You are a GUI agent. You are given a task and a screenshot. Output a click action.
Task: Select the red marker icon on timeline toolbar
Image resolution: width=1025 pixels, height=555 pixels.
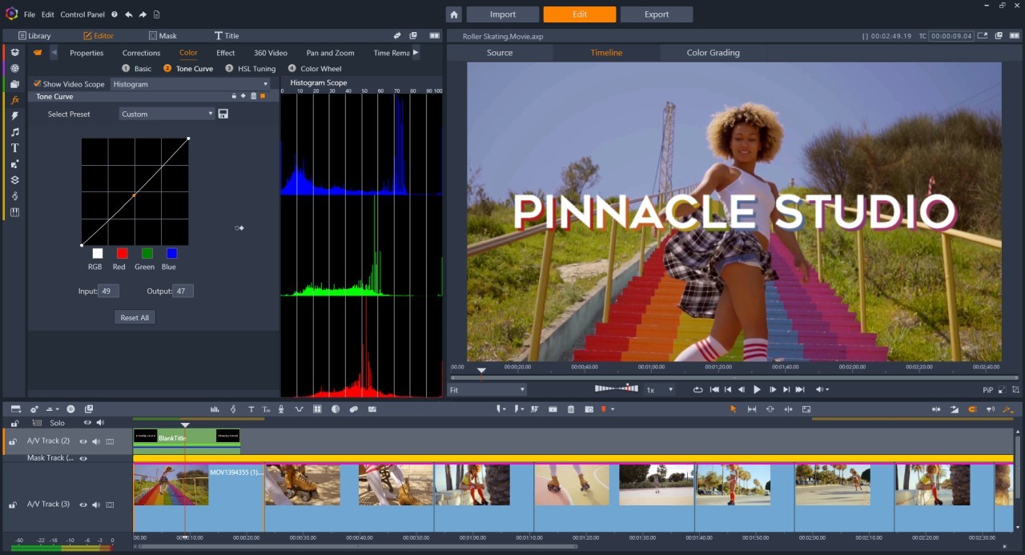(605, 408)
